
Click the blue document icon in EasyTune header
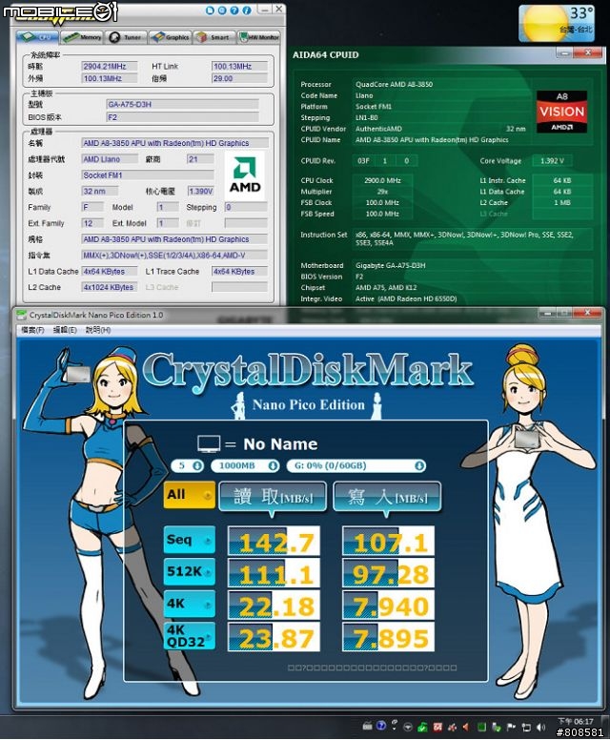tap(210, 10)
